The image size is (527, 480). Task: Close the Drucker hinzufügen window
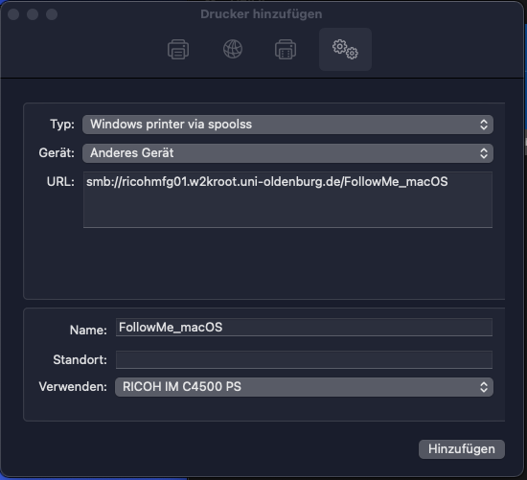pos(13,14)
